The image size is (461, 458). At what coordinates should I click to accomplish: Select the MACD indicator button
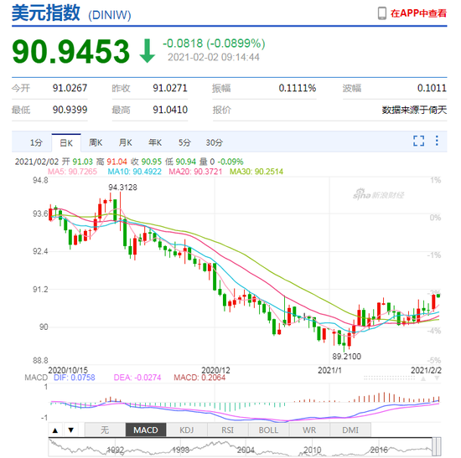146,430
